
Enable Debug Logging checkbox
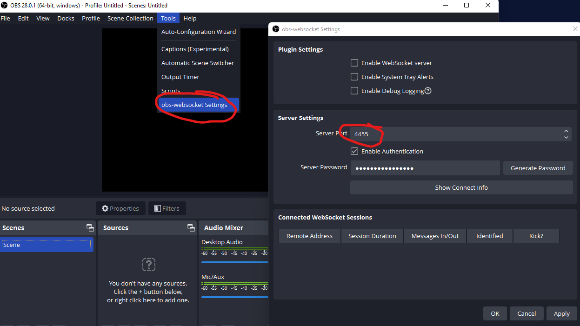(x=354, y=91)
